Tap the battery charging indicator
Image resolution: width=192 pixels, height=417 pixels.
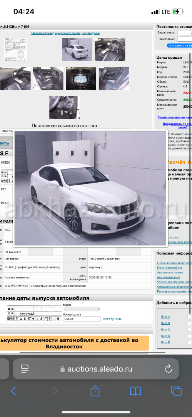tap(177, 12)
